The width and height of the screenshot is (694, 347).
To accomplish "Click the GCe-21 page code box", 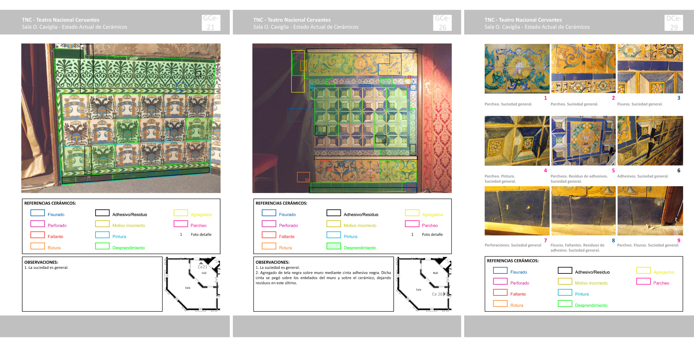I will click(x=211, y=23).
